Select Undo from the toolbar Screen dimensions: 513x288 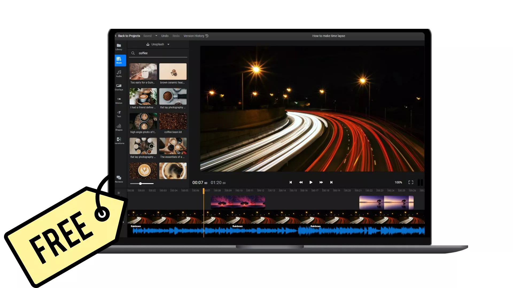click(x=165, y=36)
